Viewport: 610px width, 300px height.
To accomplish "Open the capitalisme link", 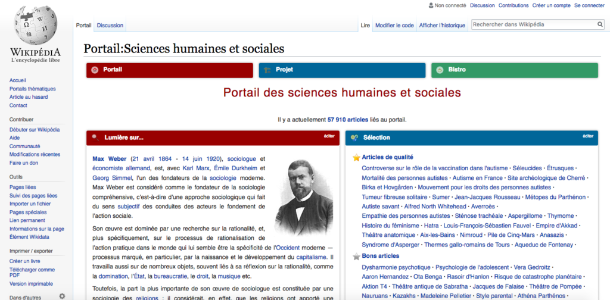I will point(311,257).
